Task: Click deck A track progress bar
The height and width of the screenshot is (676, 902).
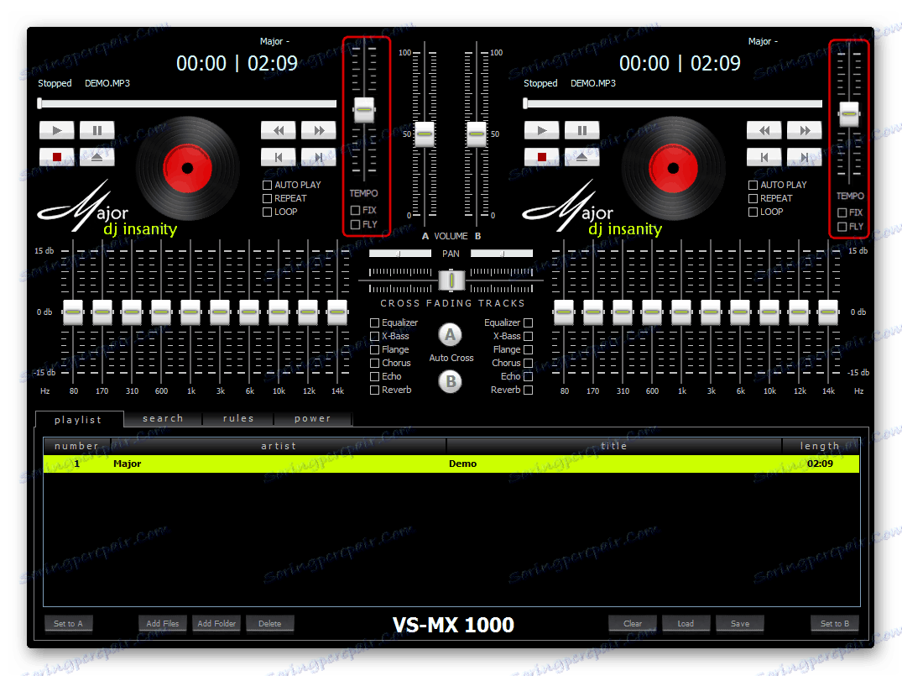Action: click(188, 103)
